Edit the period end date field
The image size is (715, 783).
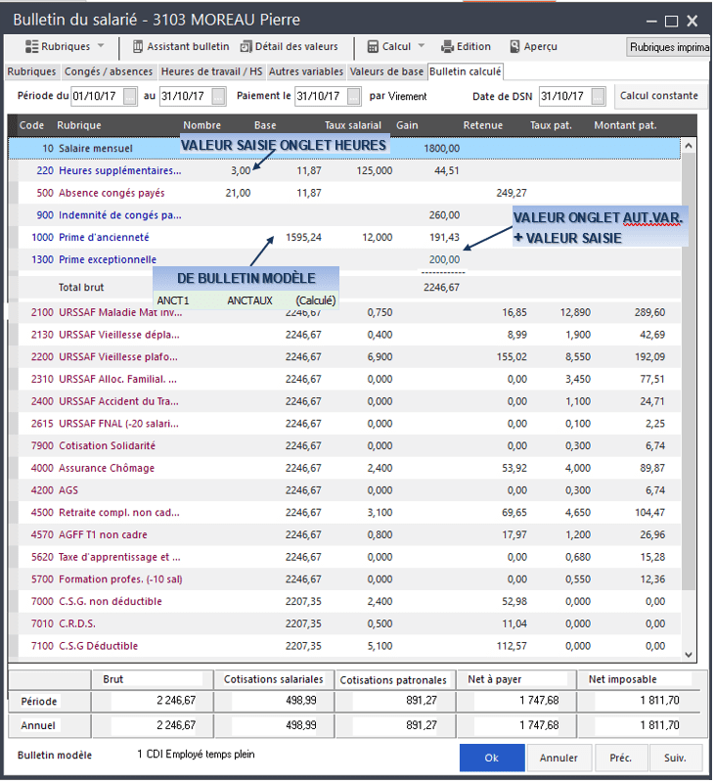click(186, 96)
